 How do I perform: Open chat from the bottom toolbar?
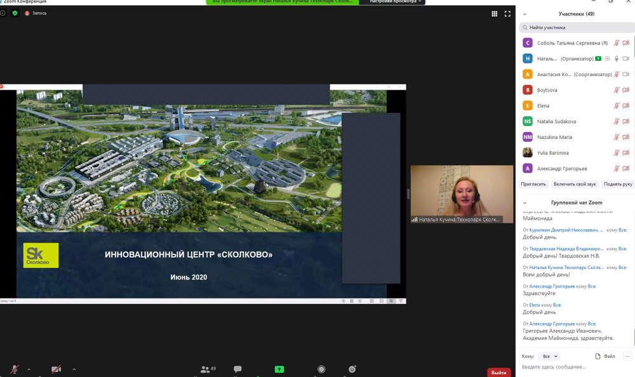point(237,369)
